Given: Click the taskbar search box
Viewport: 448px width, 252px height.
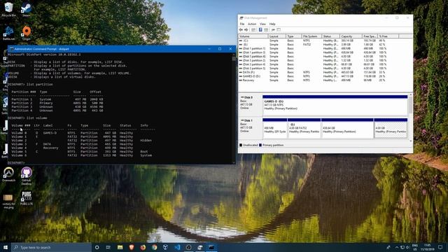Looking at the screenshot, I should (x=51, y=247).
